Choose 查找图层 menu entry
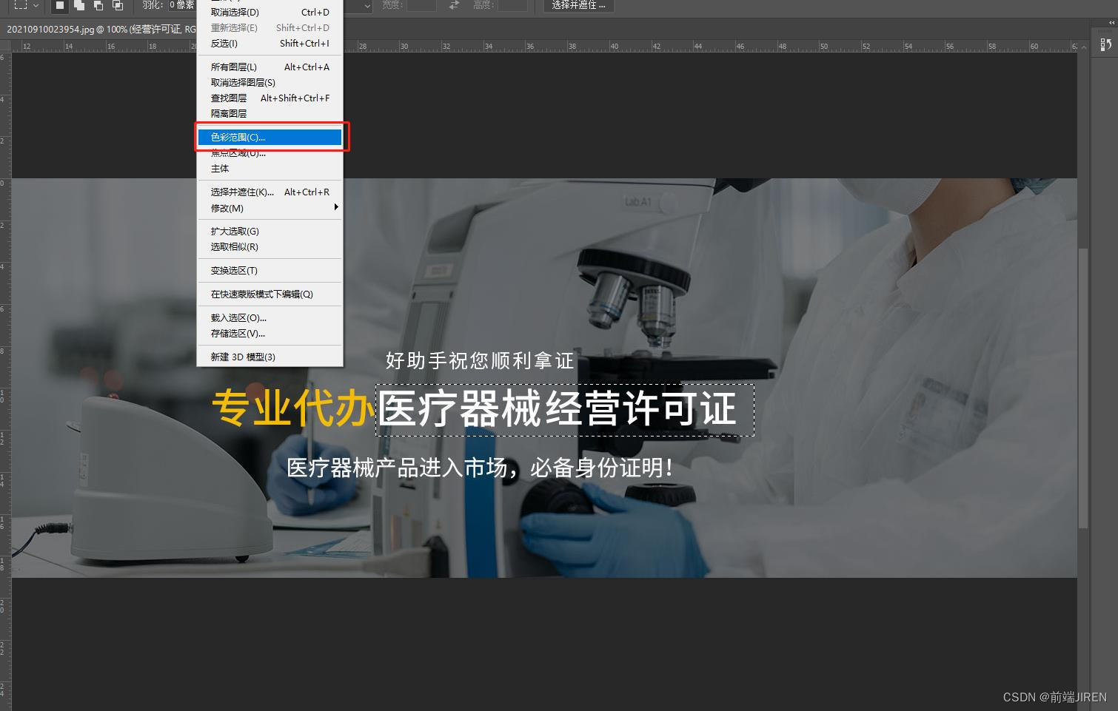Viewport: 1118px width, 711px height. coord(270,98)
